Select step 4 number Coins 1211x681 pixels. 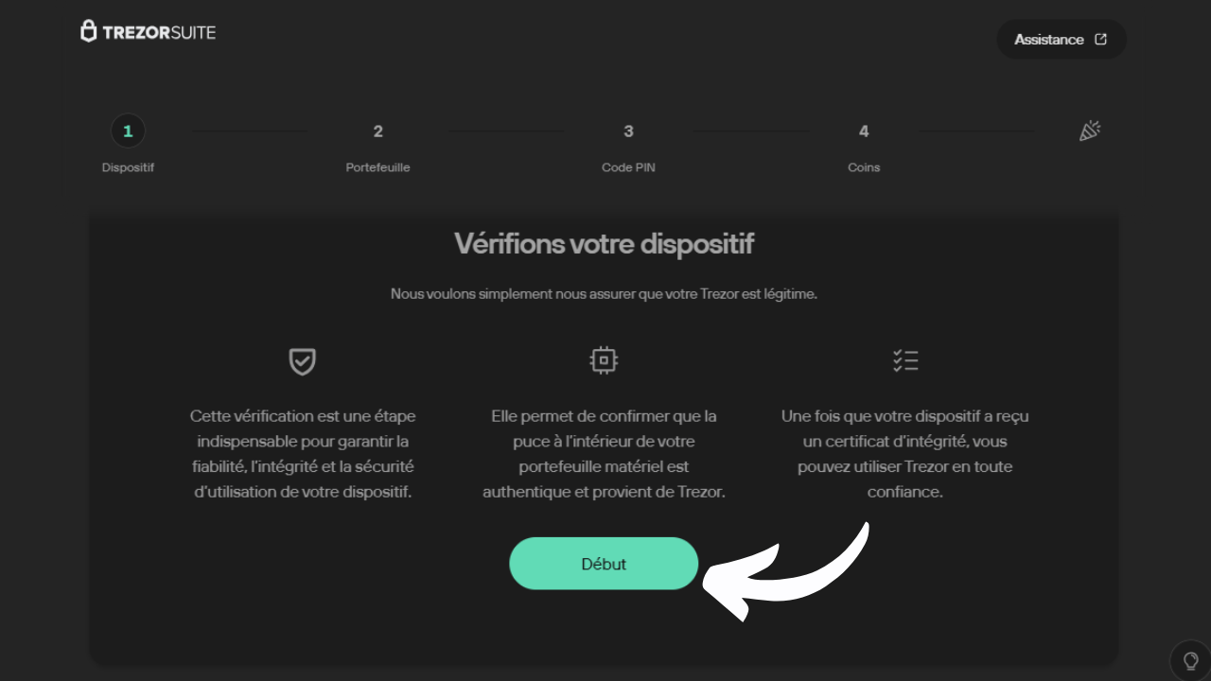[x=864, y=131]
